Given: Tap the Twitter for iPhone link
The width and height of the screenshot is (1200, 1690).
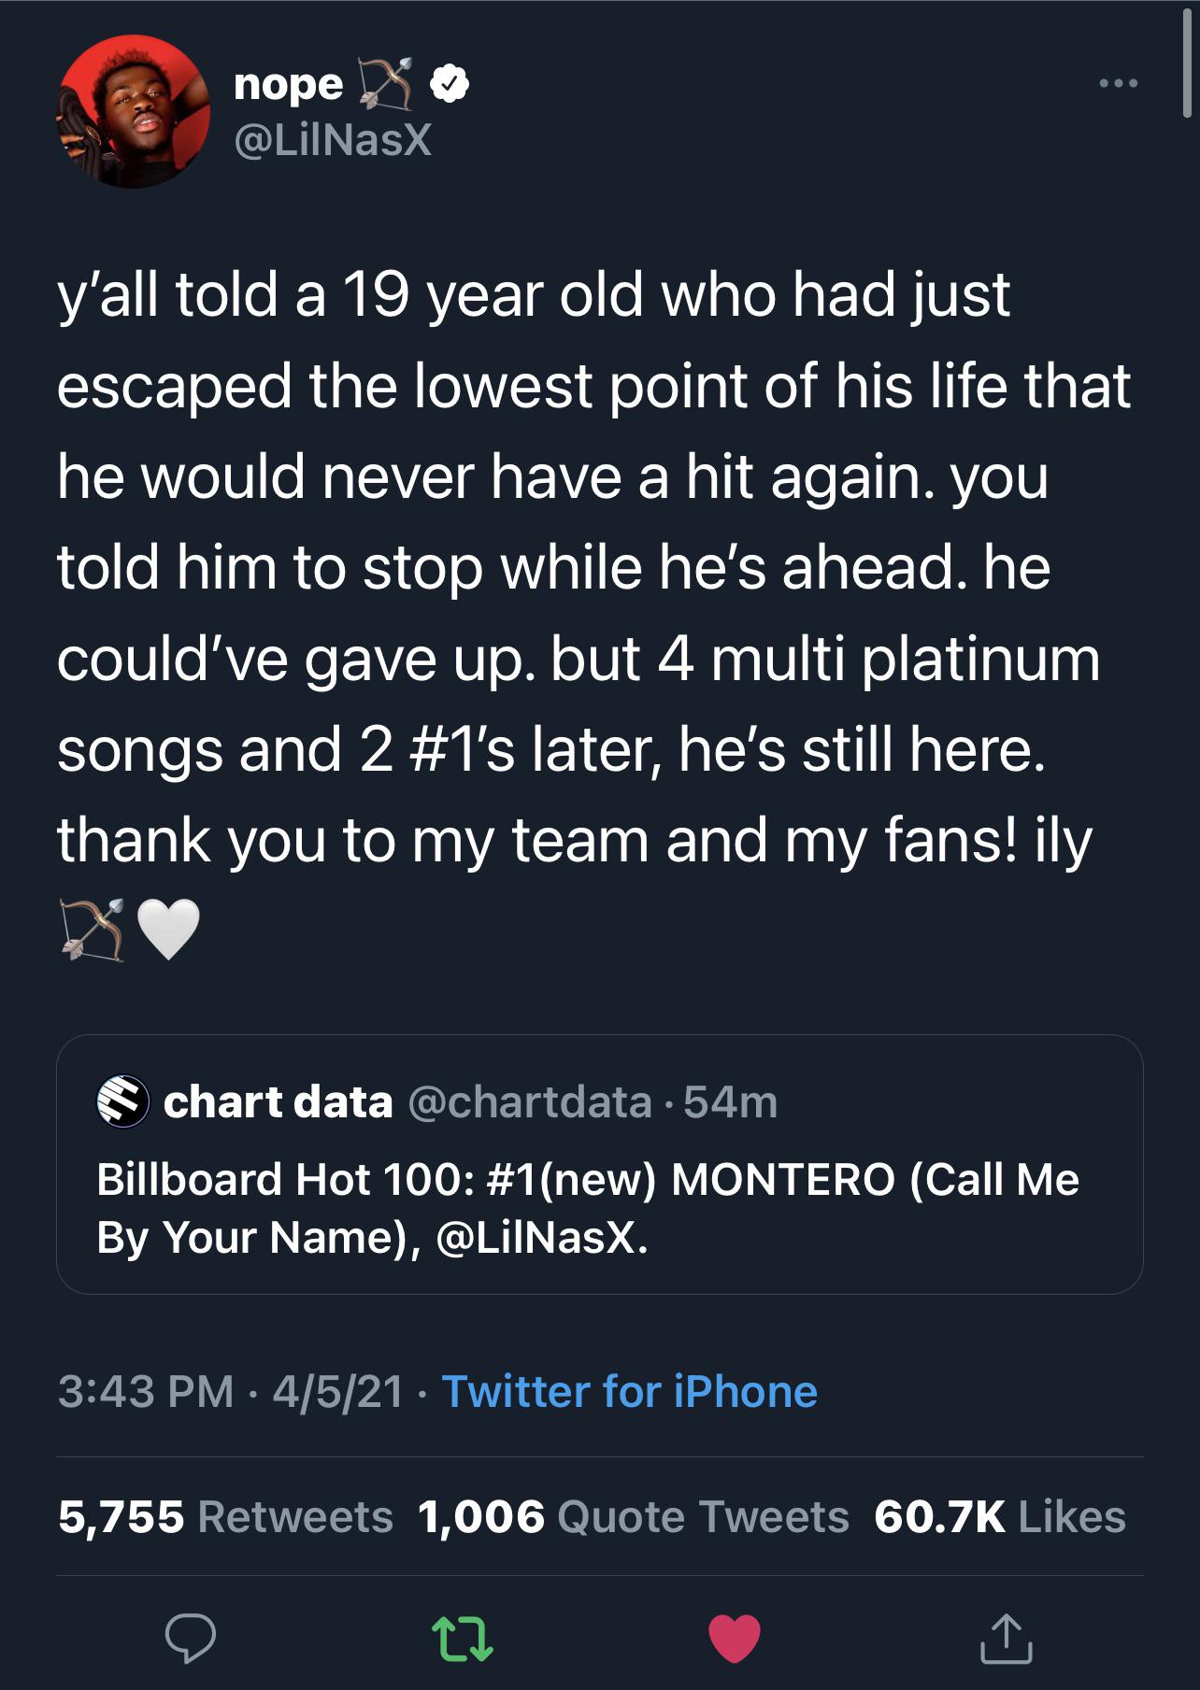Looking at the screenshot, I should (x=629, y=1391).
